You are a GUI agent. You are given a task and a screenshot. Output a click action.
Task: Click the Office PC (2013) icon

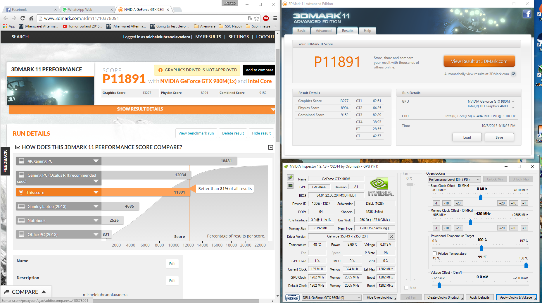click(x=21, y=234)
